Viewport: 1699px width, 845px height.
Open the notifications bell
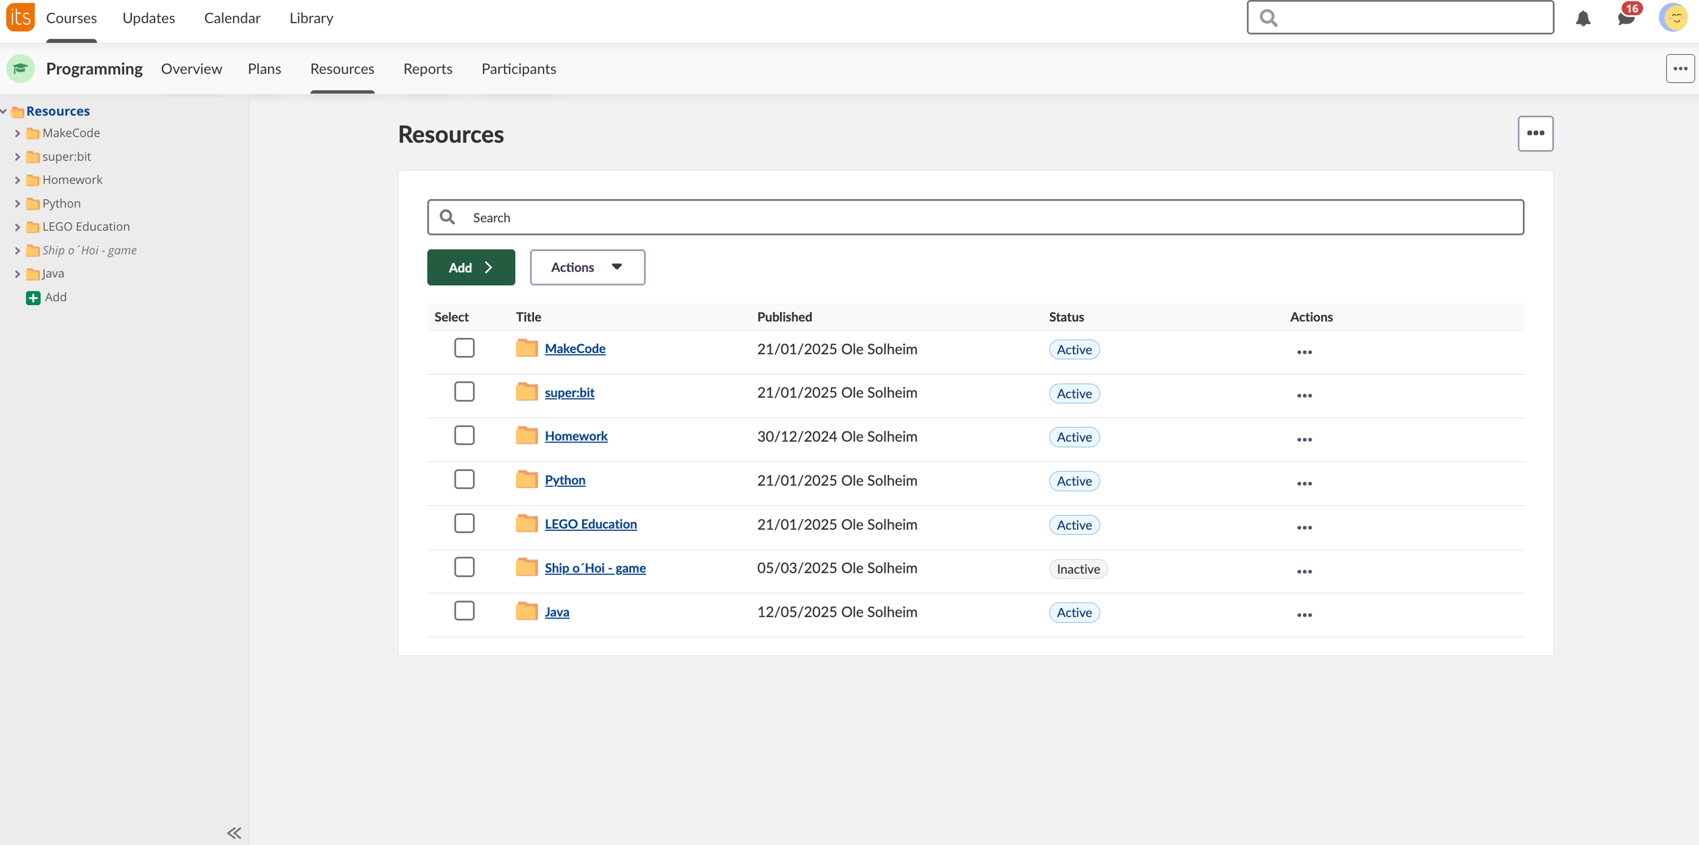[1583, 18]
